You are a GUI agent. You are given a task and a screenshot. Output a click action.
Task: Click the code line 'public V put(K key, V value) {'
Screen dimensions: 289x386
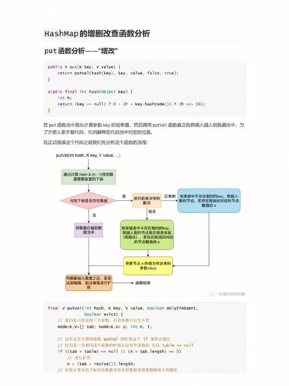[x=84, y=67]
